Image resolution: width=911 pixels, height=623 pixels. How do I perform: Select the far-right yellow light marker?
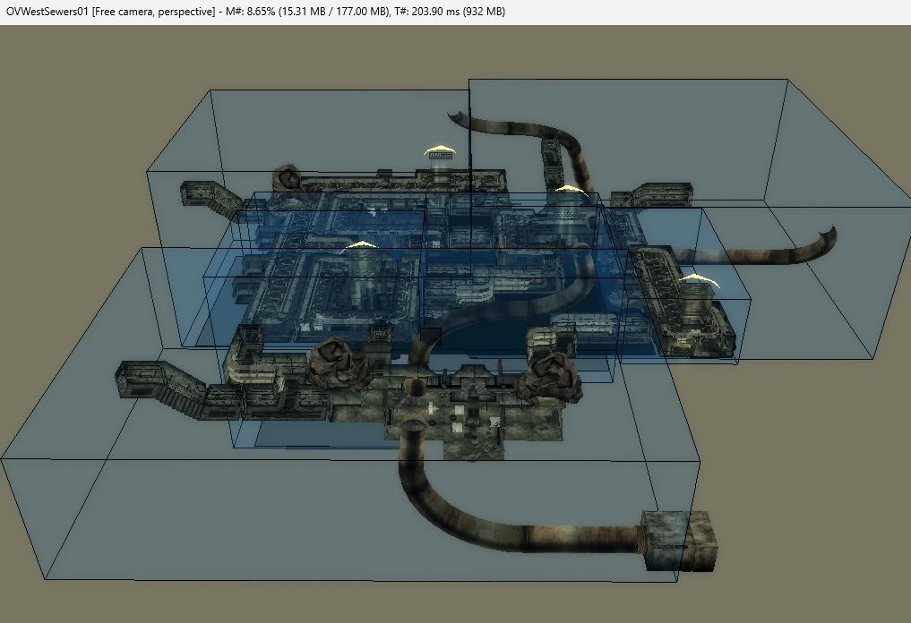click(697, 279)
